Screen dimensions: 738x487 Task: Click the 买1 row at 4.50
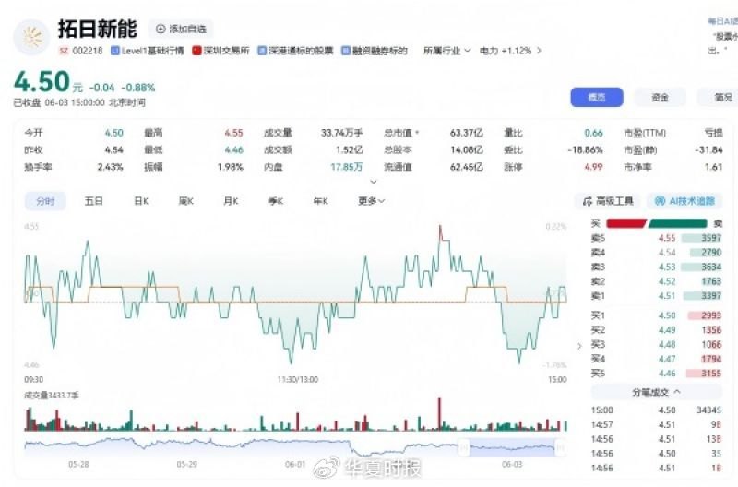[656, 315]
